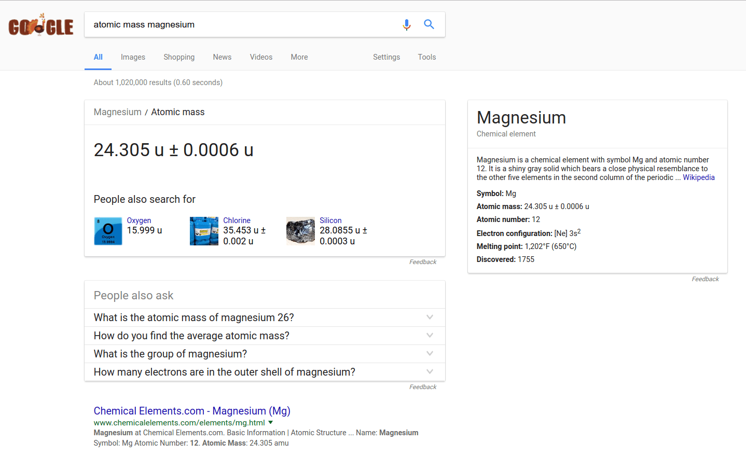Click the Google Thanksgiving doodle logo
This screenshot has height=456, width=746.
click(41, 24)
